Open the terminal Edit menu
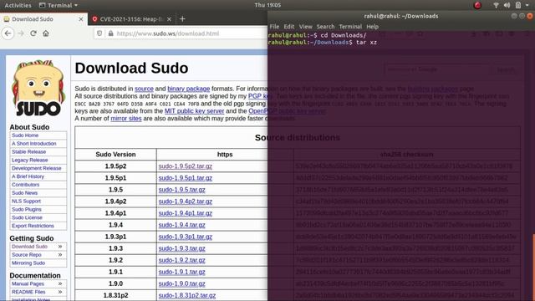The height and width of the screenshot is (301, 535). pos(288,26)
